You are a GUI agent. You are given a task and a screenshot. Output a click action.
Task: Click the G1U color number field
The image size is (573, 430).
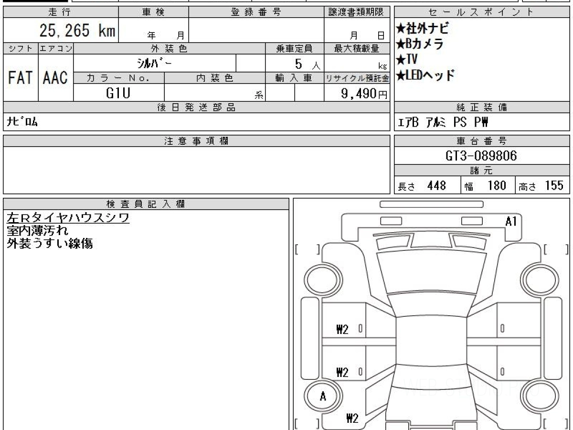(118, 93)
